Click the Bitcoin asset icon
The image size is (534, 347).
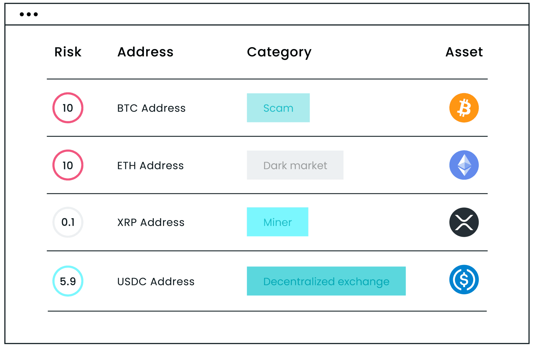(464, 108)
